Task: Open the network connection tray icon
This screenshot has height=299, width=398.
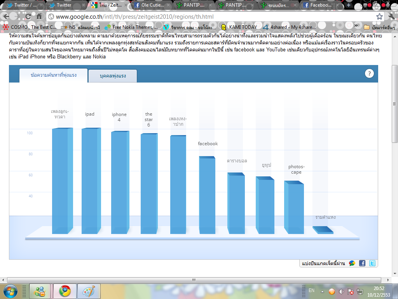Action: point(360,292)
